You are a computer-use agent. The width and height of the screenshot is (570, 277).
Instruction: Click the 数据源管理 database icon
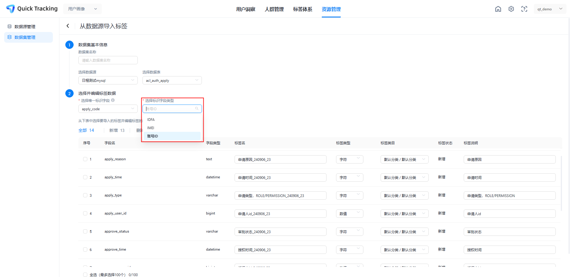[9, 26]
